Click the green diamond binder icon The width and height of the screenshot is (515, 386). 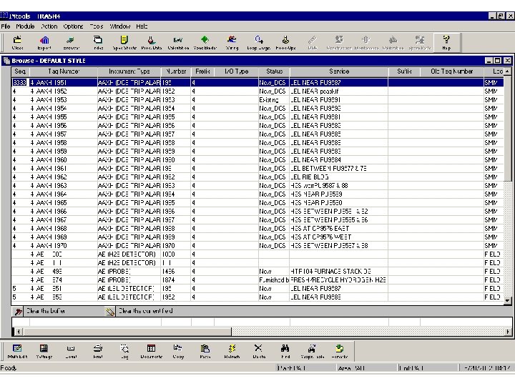[205, 43]
